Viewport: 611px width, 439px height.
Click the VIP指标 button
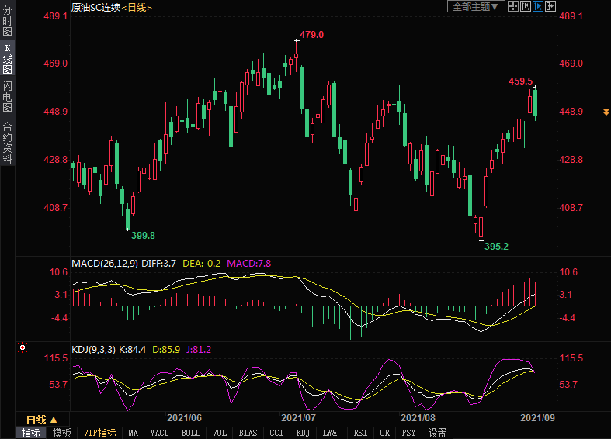coord(99,433)
